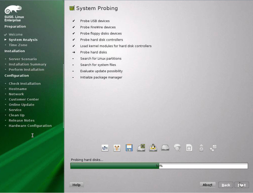
Task: Select Hardware Configuration step
Action: [x=30, y=126]
